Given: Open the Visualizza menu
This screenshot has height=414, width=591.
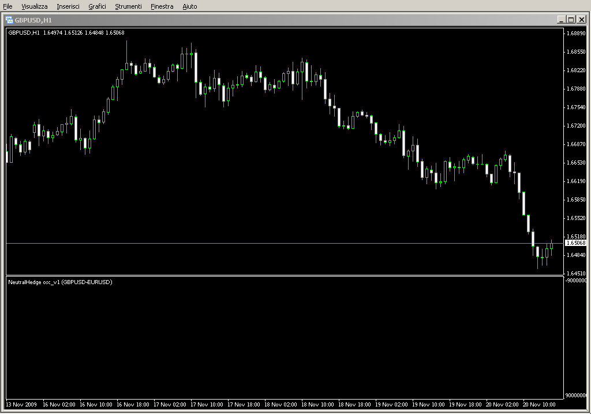Looking at the screenshot, I should tap(34, 6).
